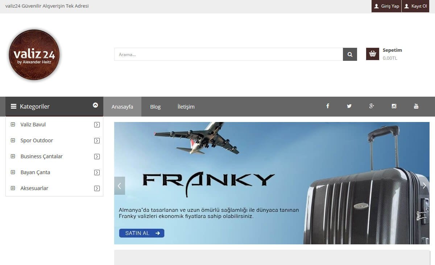Click the Kayıt Ol register button
435x265 pixels.
415,6
